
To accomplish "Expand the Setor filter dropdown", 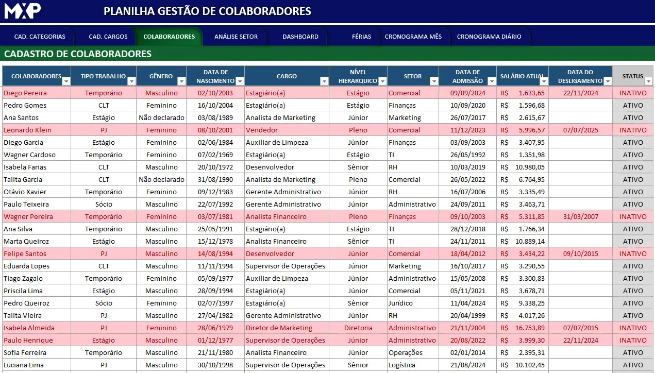I will 433,81.
